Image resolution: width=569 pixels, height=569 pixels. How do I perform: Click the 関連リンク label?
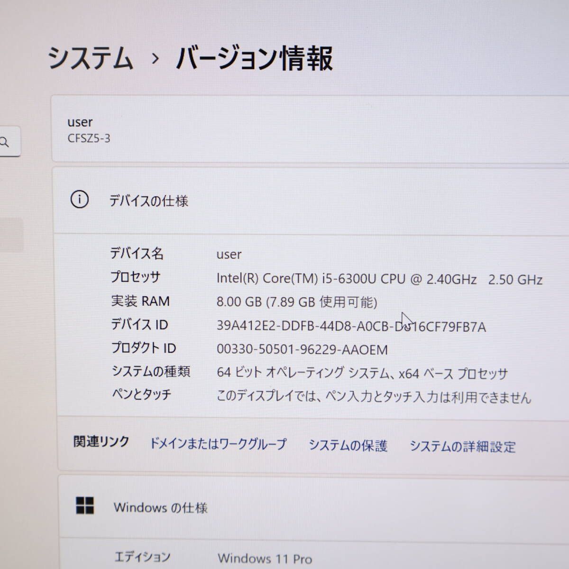tap(101, 442)
